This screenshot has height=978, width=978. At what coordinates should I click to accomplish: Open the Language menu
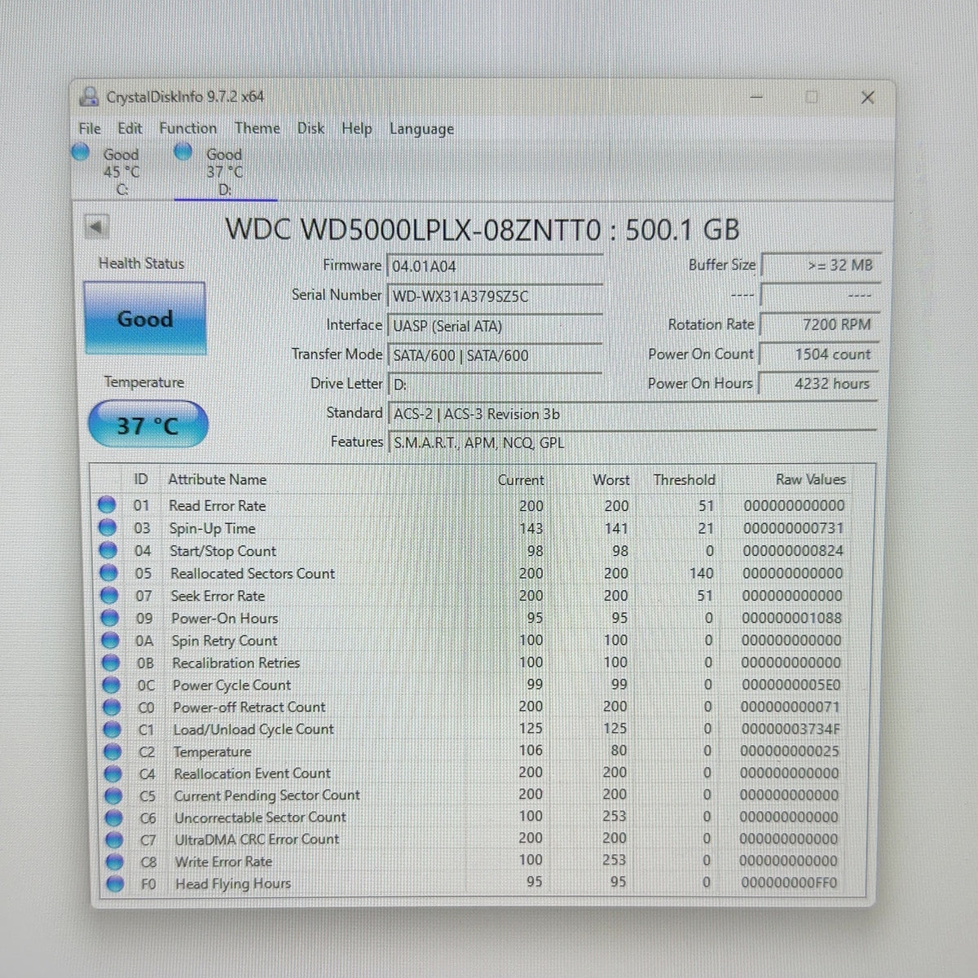point(421,129)
